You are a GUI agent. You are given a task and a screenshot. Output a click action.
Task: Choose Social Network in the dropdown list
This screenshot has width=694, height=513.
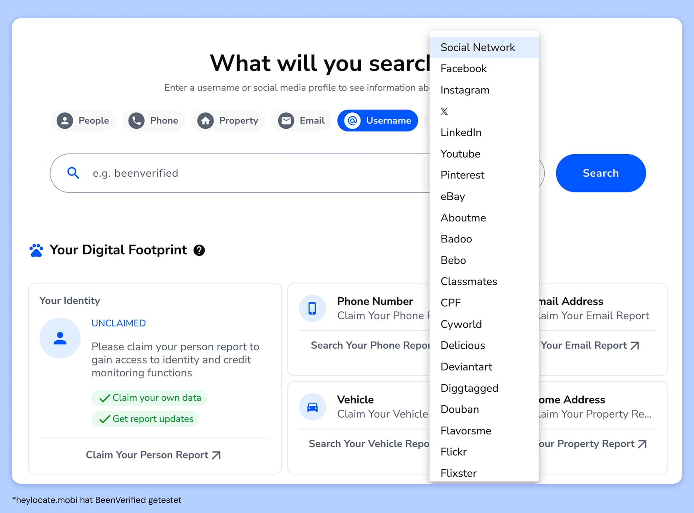tap(484, 47)
